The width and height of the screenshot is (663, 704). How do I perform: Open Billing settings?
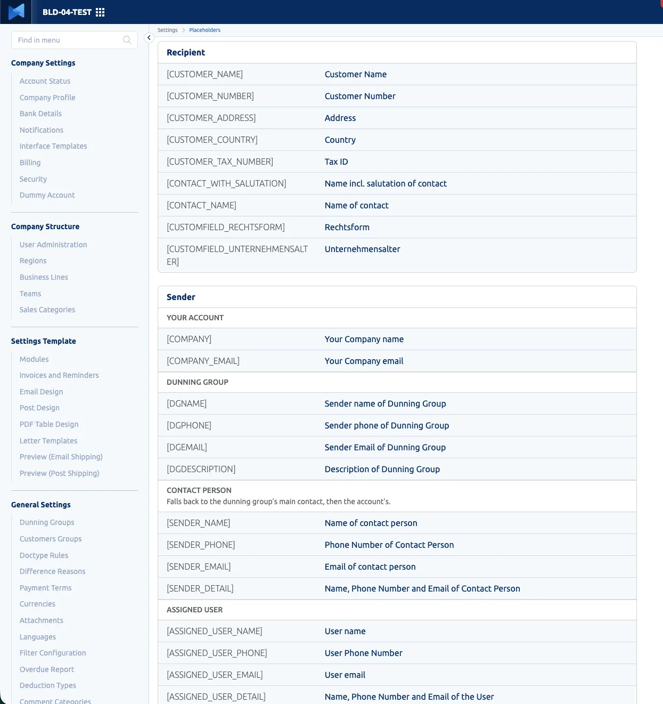tap(30, 163)
